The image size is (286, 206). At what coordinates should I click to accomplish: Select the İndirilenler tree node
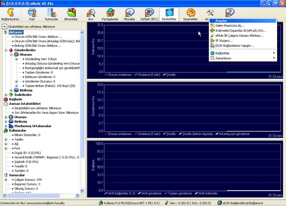pyautogui.click(x=23, y=95)
